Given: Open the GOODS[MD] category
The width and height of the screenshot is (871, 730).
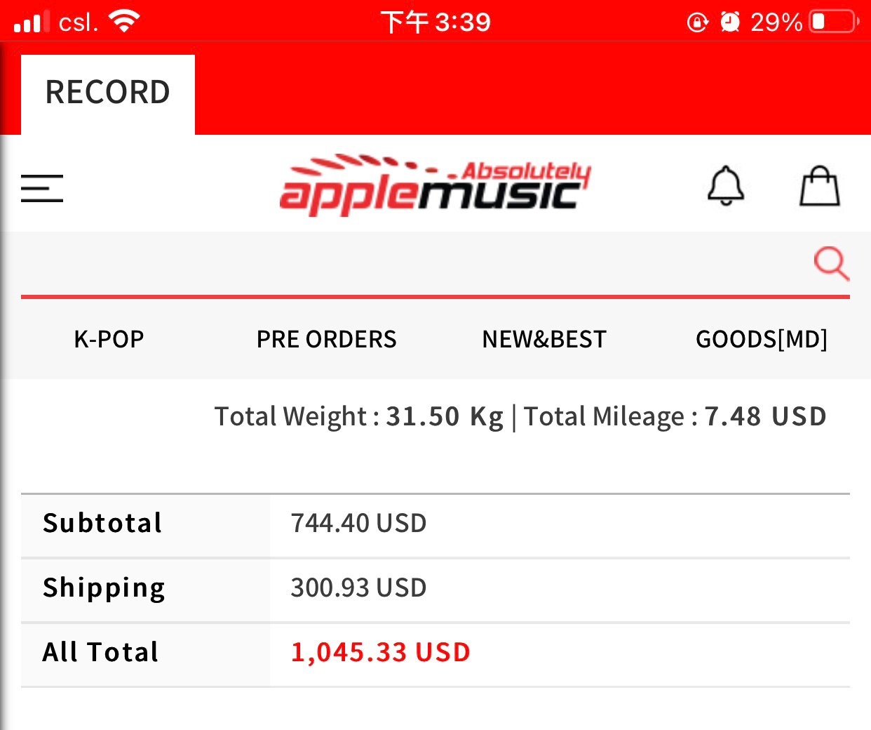Looking at the screenshot, I should click(762, 339).
